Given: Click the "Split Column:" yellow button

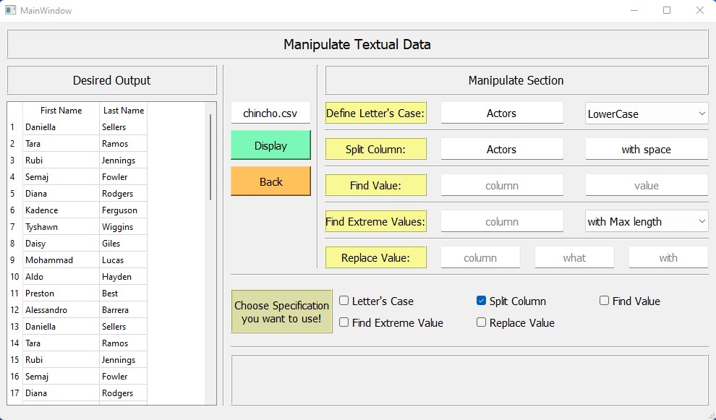Looking at the screenshot, I should (375, 149).
